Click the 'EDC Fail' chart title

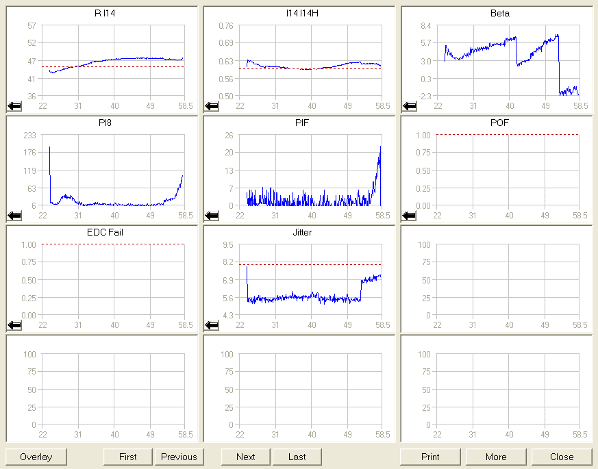(x=105, y=232)
